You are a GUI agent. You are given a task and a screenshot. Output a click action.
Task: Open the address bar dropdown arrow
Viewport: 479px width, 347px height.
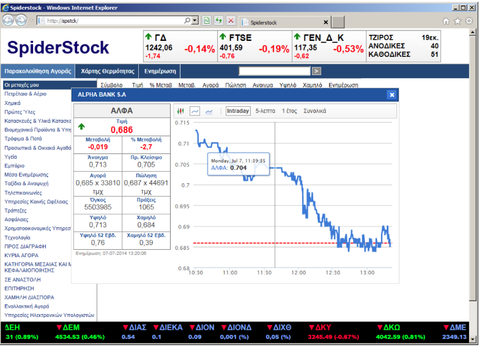pos(195,20)
